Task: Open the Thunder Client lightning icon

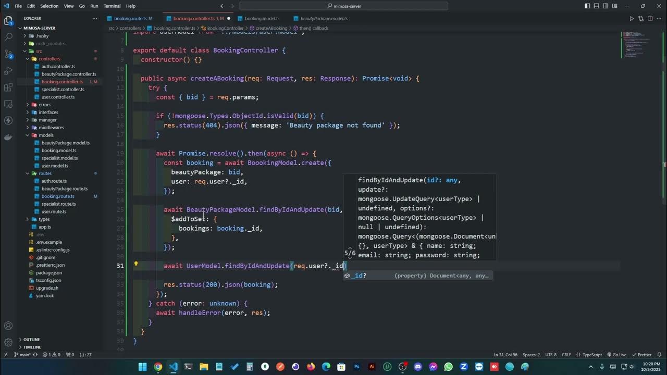Action: click(x=8, y=120)
